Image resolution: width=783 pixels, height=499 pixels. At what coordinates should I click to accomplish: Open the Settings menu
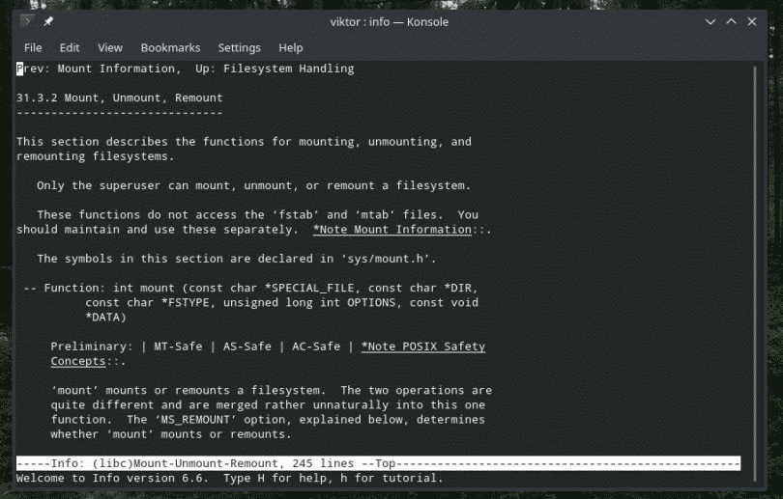click(239, 48)
